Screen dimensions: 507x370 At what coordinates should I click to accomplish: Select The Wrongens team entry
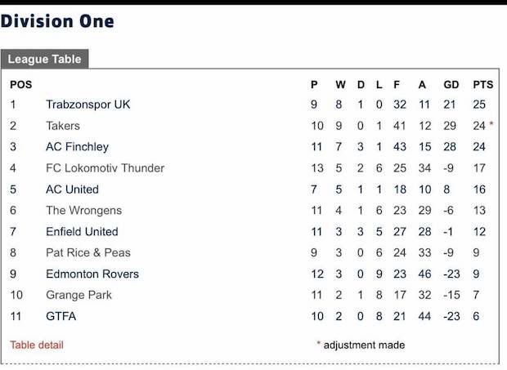pos(83,210)
